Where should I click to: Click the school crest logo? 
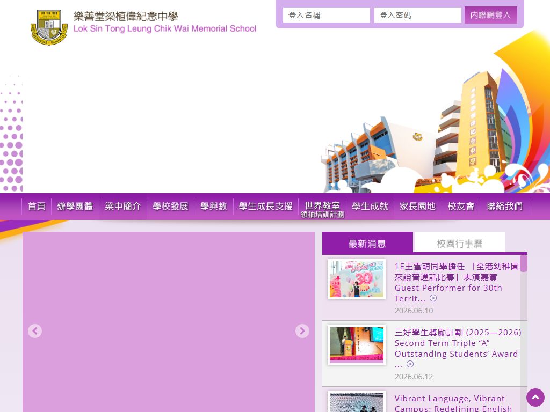(x=49, y=27)
